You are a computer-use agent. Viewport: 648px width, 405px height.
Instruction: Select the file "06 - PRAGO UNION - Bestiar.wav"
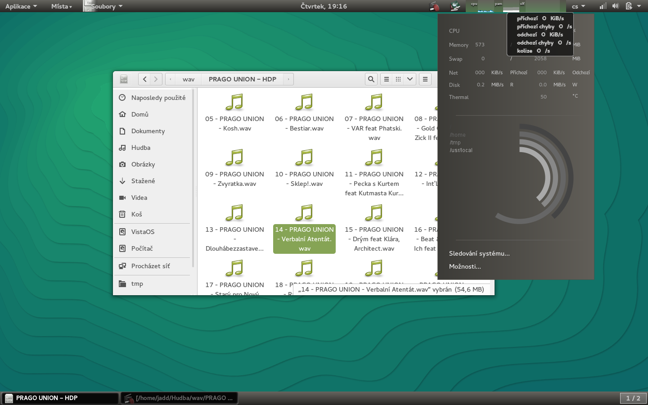click(304, 112)
